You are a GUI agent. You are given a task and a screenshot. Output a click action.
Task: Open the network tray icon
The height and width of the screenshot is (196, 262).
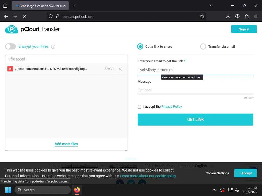[230, 190]
